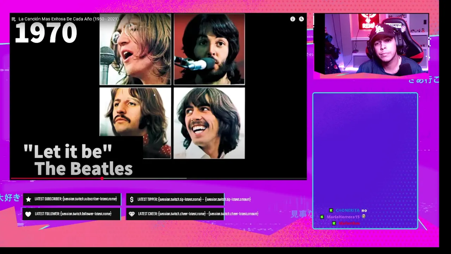451x254 pixels.
Task: Click the CHONERITA username in chat
Action: [348, 210]
